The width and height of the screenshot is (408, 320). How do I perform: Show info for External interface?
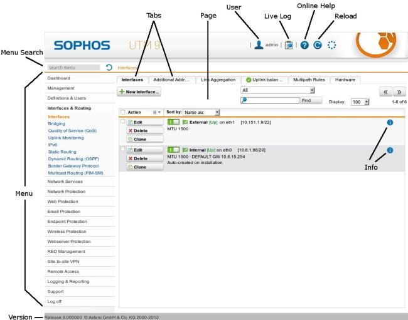(390, 123)
